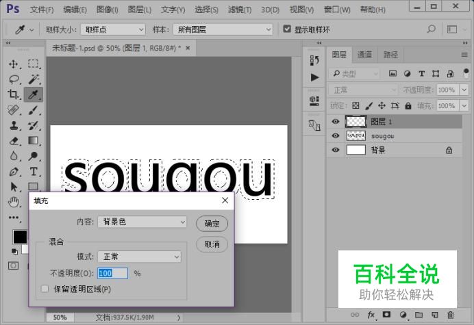Select the Lasso tool

coord(14,79)
